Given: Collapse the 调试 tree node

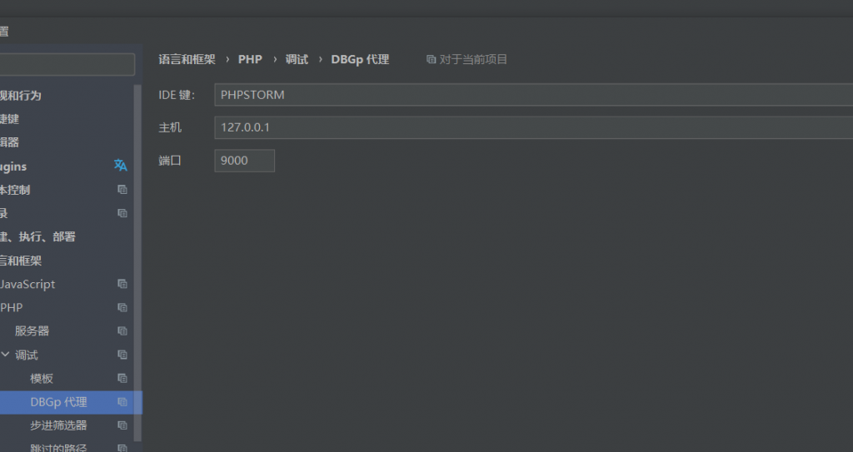Looking at the screenshot, I should pyautogui.click(x=6, y=355).
